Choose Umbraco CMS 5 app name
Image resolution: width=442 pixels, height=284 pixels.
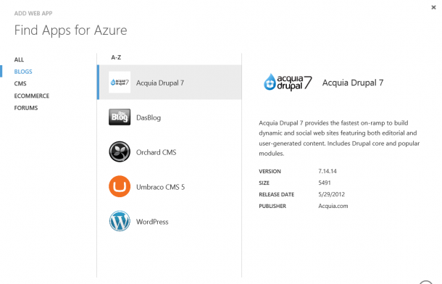160,187
